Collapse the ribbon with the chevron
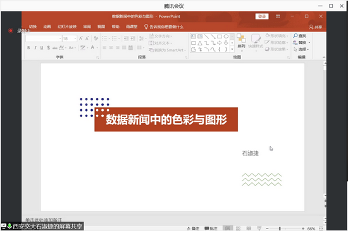Viewport: 348px width, 231px height. click(x=324, y=57)
